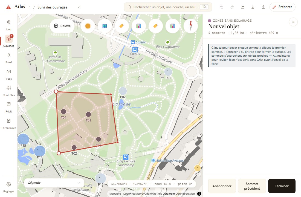Select the T01 point marker

[x=88, y=114]
